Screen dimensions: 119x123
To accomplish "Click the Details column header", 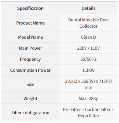I will 88,8.
